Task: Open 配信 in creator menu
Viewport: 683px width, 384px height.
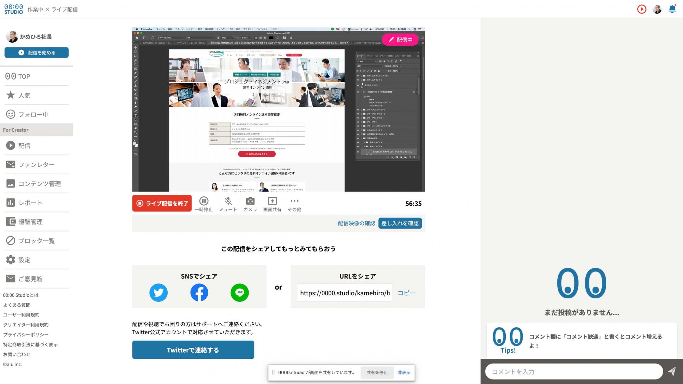Action: [37, 146]
